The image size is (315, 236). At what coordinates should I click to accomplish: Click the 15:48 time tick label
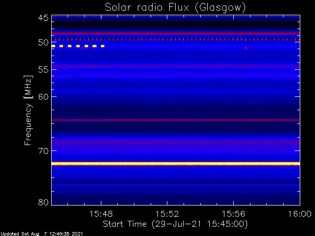[101, 214]
